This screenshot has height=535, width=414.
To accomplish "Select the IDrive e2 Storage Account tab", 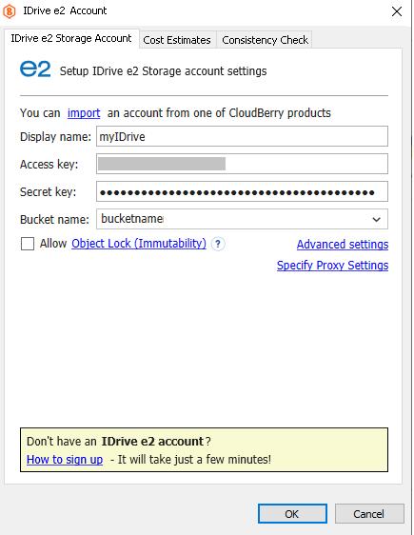I will [x=71, y=38].
